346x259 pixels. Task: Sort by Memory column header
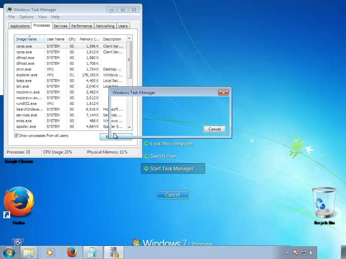coord(89,39)
